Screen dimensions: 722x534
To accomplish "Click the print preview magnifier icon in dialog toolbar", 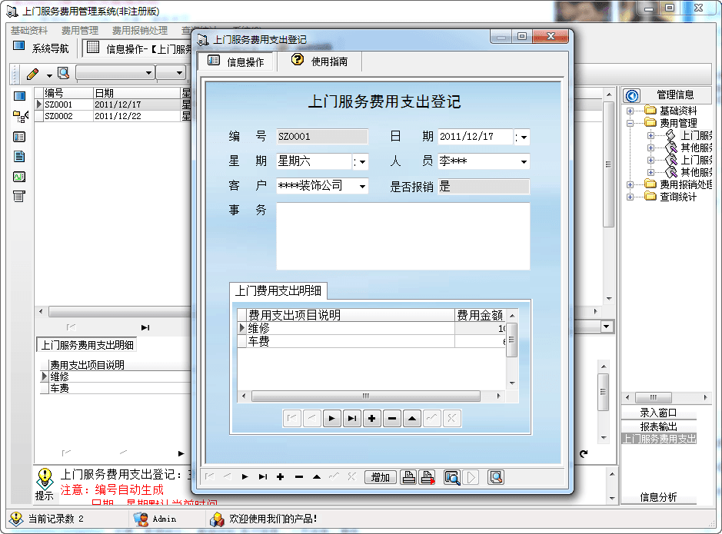I will (451, 477).
